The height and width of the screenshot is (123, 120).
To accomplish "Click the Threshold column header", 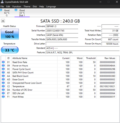I will [x=90, y=58].
